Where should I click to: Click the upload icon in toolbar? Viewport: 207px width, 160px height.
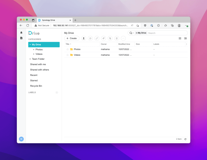pyautogui.click(x=84, y=38)
